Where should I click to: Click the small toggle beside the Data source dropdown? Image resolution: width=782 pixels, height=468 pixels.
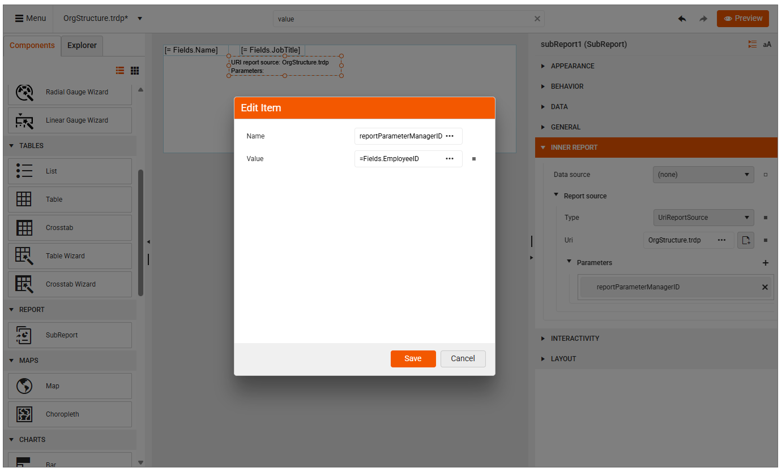pos(766,175)
